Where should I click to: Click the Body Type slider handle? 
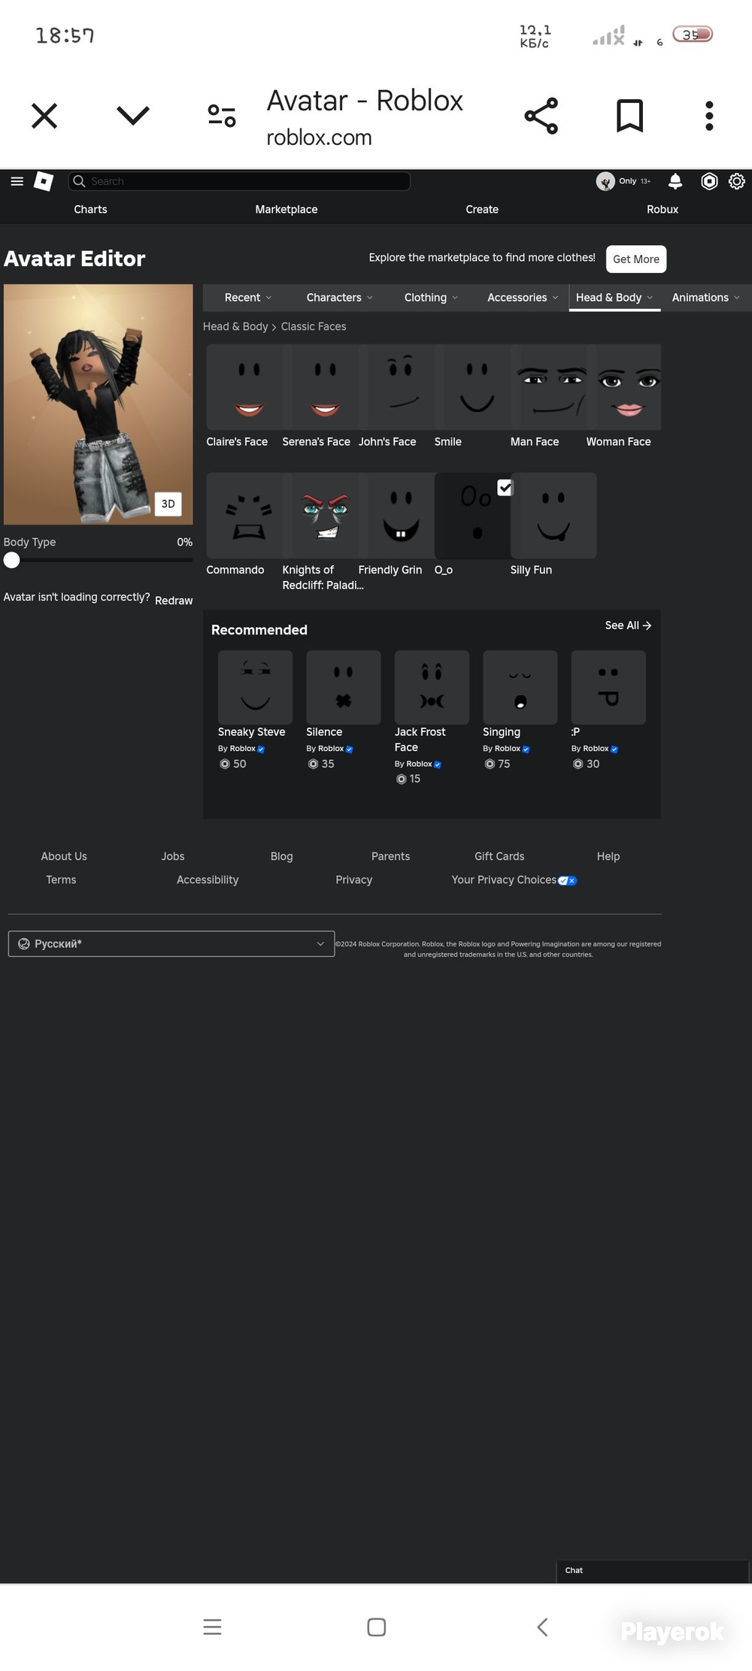11,560
